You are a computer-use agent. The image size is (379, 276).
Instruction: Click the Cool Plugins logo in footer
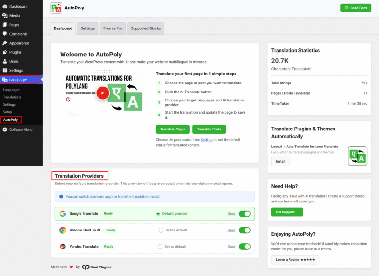pyautogui.click(x=97, y=267)
